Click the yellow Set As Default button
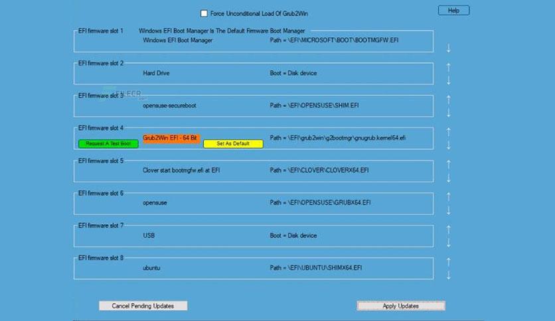555x321 pixels. [x=233, y=143]
